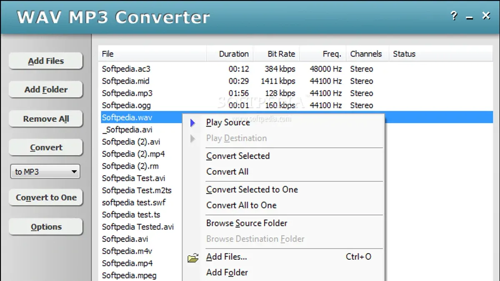The height and width of the screenshot is (281, 500).
Task: Click the 1411 kbps bit rate cell
Action: (x=278, y=81)
